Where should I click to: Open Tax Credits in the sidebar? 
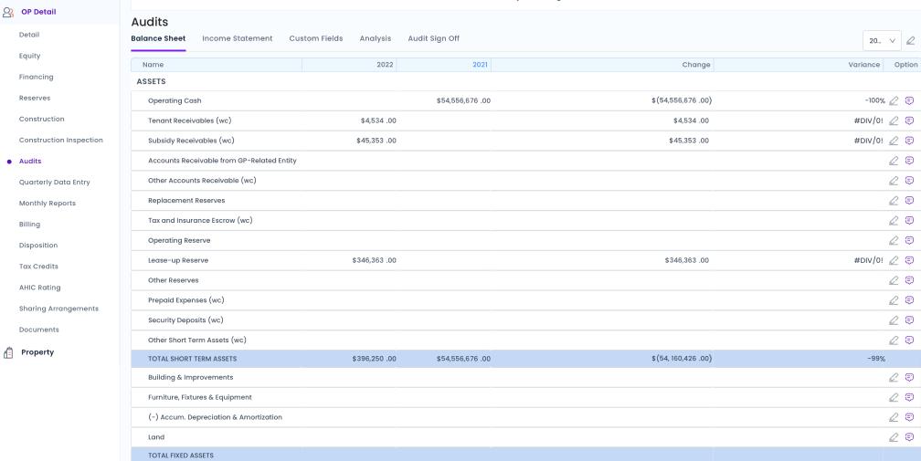point(38,267)
